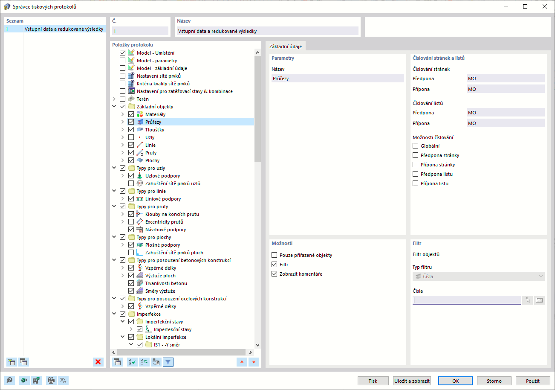Move the selected item down with red arrow

coord(254,362)
